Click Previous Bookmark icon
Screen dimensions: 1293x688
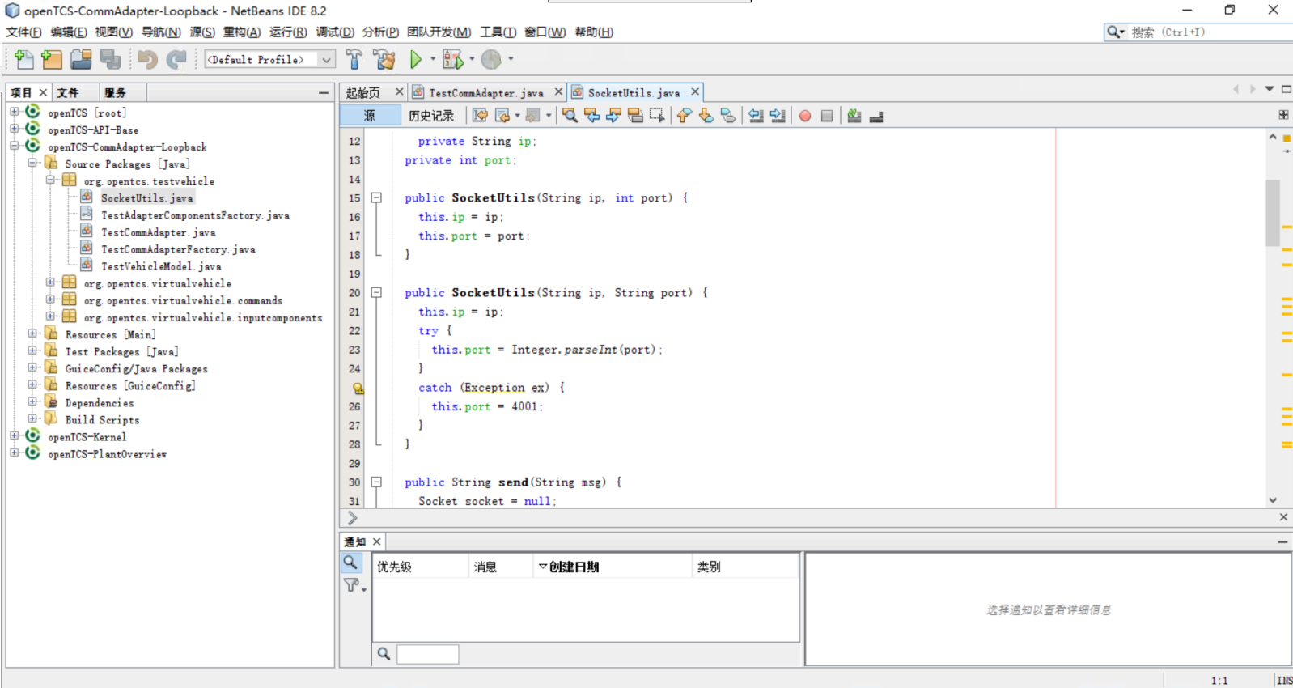685,116
